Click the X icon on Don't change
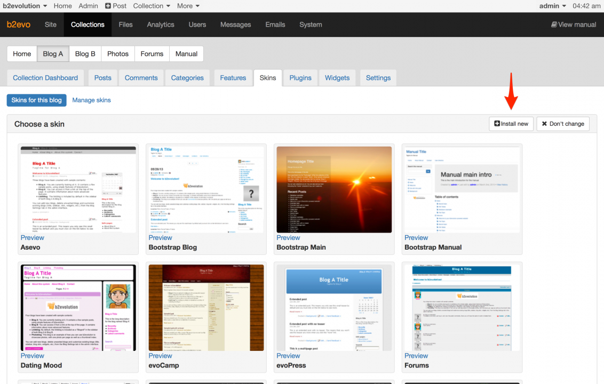The image size is (604, 384). click(544, 124)
